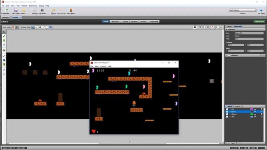Open Control menu in Flash Player window
267x150 pixels.
[103, 66]
